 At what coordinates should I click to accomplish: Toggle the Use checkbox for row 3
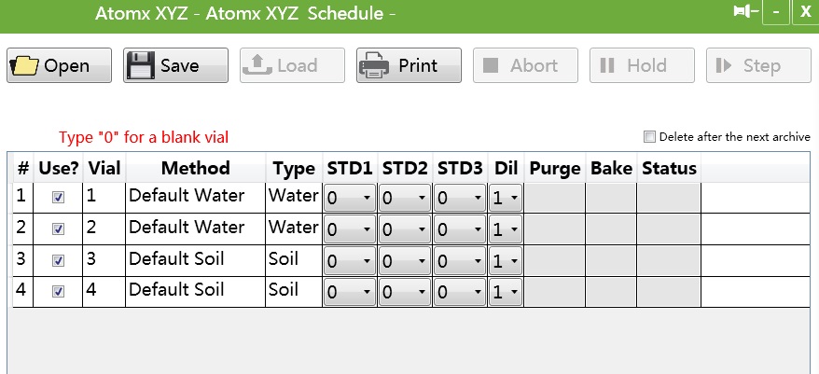tap(59, 260)
